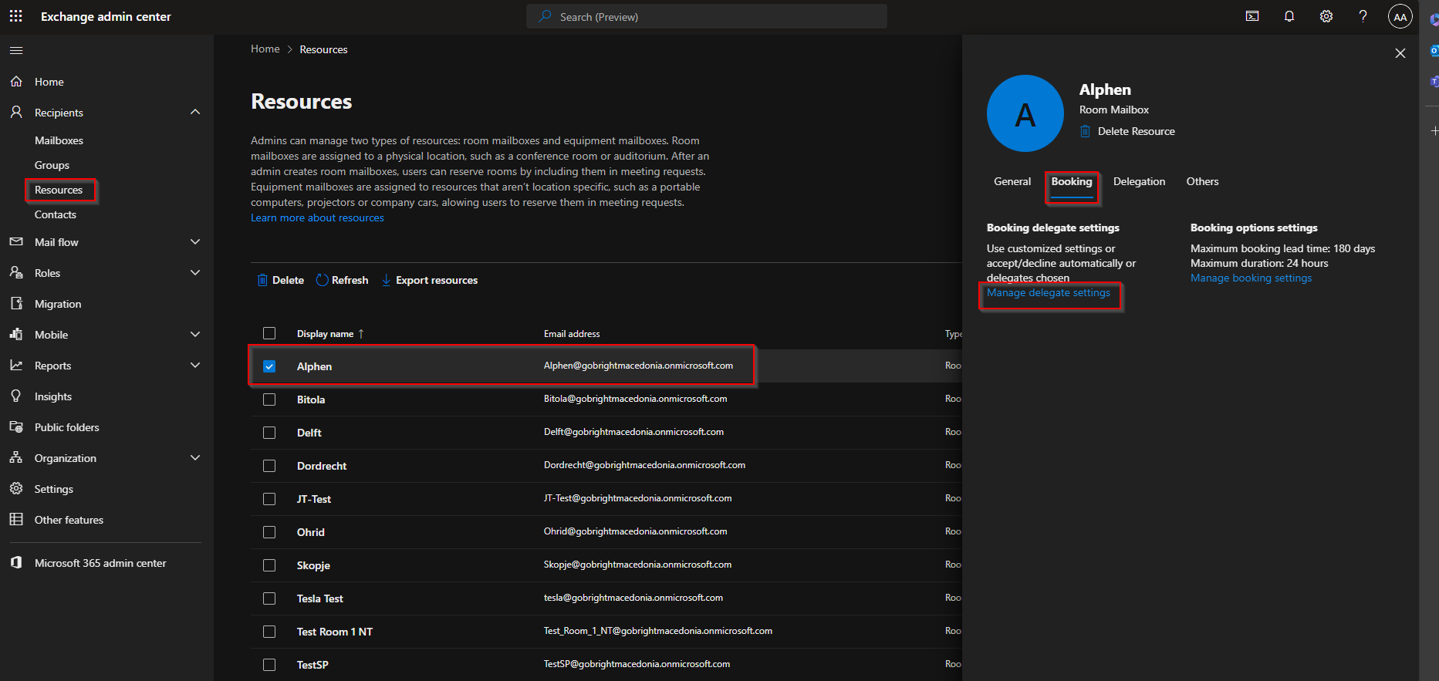Check the Test Room 1 NT checkbox
Viewport: 1439px width, 681px height.
(x=269, y=632)
